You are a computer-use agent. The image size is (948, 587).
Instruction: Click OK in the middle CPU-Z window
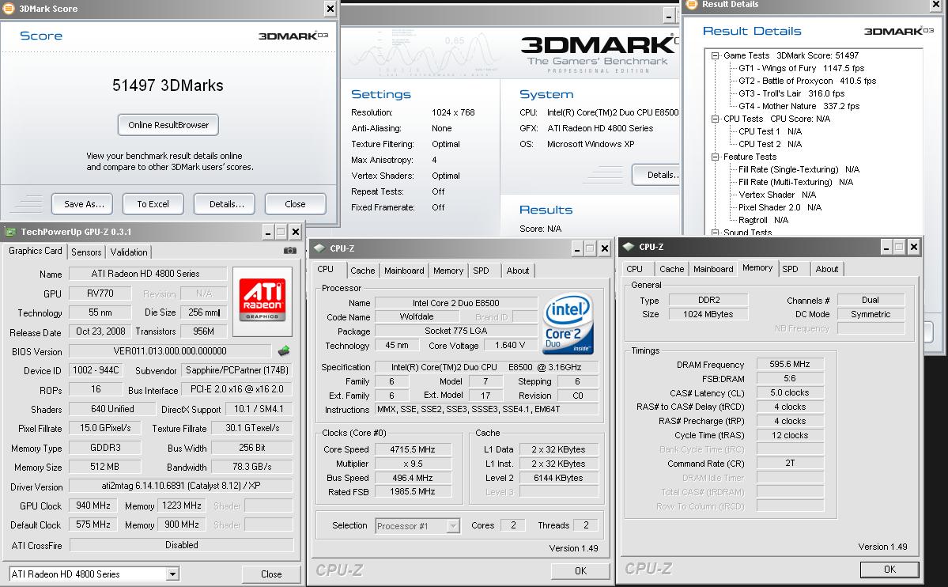coord(580,570)
